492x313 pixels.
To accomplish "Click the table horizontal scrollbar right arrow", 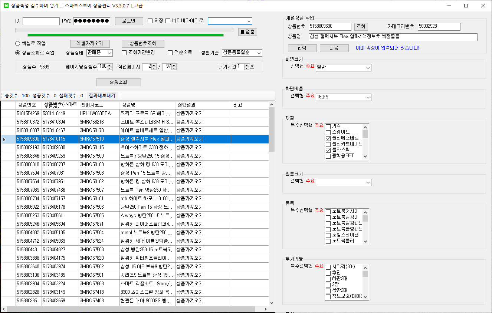I will pos(265,309).
